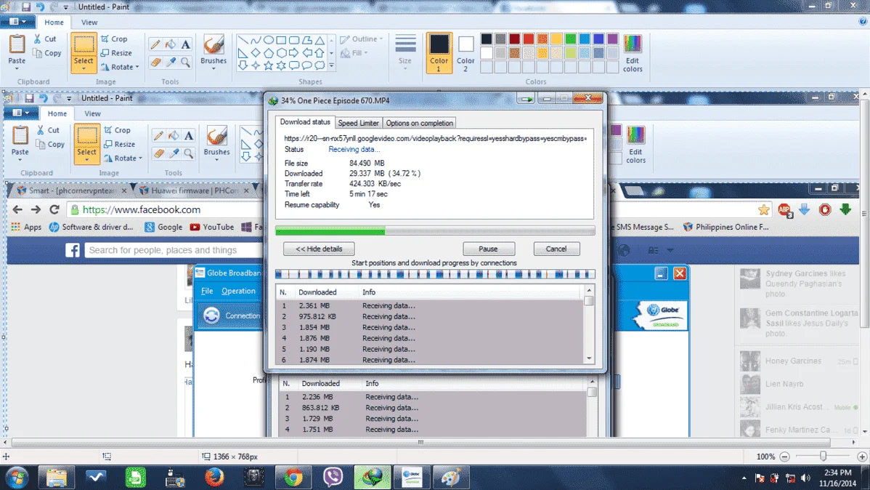Click the browser reload icon
The image size is (870, 490).
pyautogui.click(x=54, y=209)
